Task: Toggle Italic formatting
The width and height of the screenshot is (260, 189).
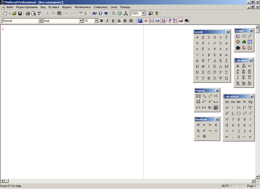Action: (x=107, y=21)
